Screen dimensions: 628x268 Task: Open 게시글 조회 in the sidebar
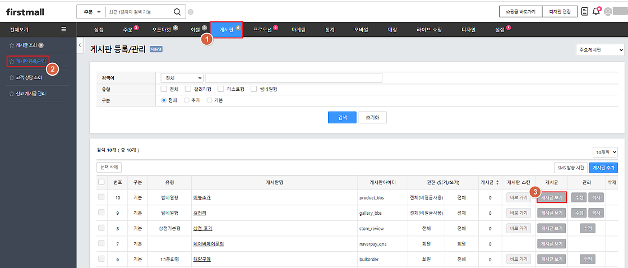(x=27, y=45)
